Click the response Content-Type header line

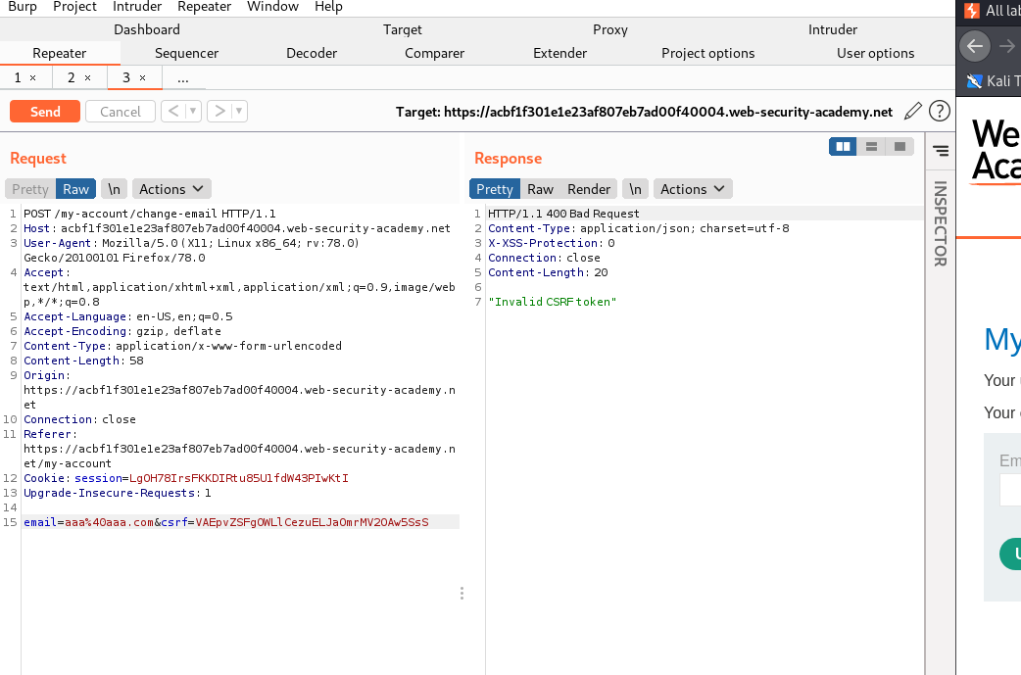(639, 228)
